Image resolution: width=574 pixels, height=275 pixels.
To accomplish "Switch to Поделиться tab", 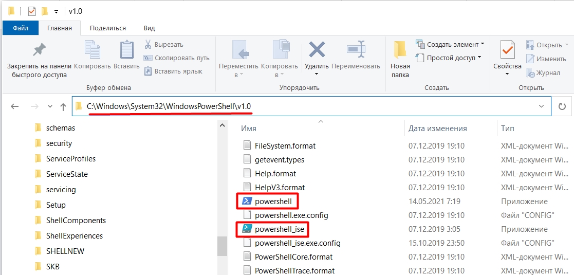I will click(108, 28).
